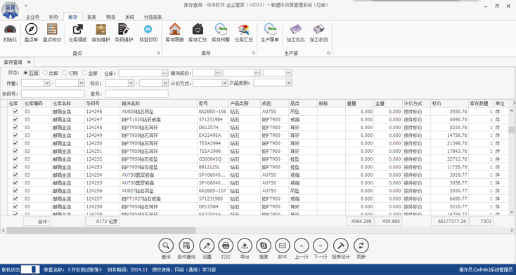Open 库存预警 inventory alert
Screen dimensions: 516x275
pos(221,33)
